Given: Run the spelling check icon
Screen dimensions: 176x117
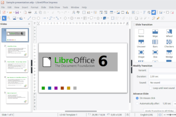Looking at the screenshot, I should 78,12.
